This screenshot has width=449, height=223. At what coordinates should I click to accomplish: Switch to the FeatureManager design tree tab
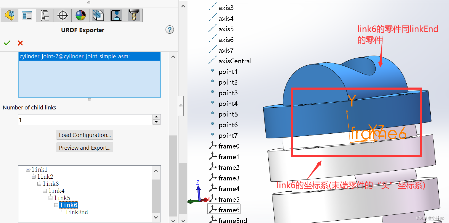pos(9,15)
